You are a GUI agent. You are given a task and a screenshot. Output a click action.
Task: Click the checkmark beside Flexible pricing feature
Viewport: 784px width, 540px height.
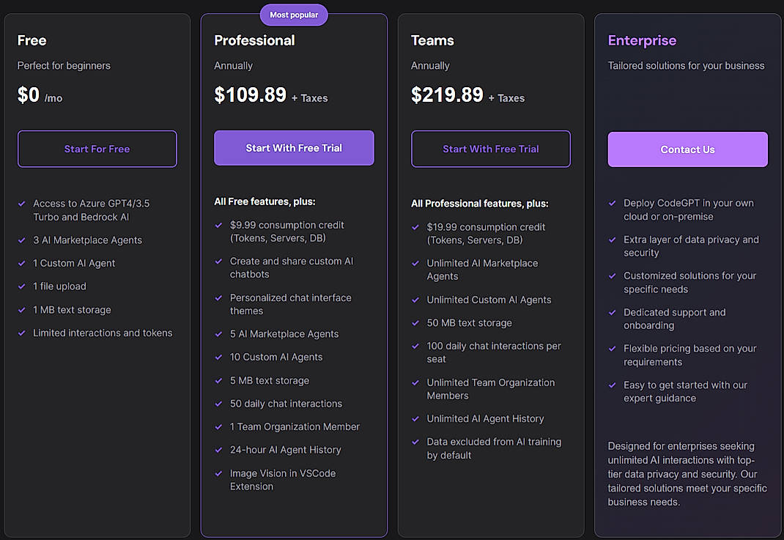[612, 349]
